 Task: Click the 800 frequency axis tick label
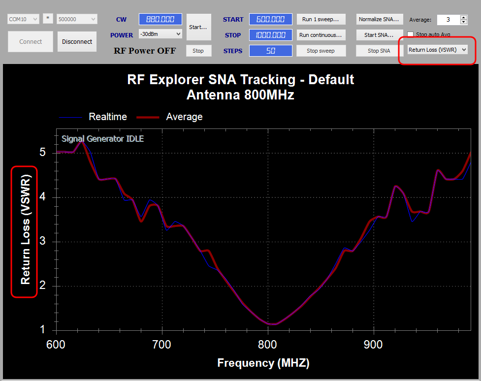(267, 345)
